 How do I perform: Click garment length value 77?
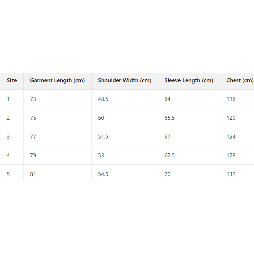coord(33,137)
